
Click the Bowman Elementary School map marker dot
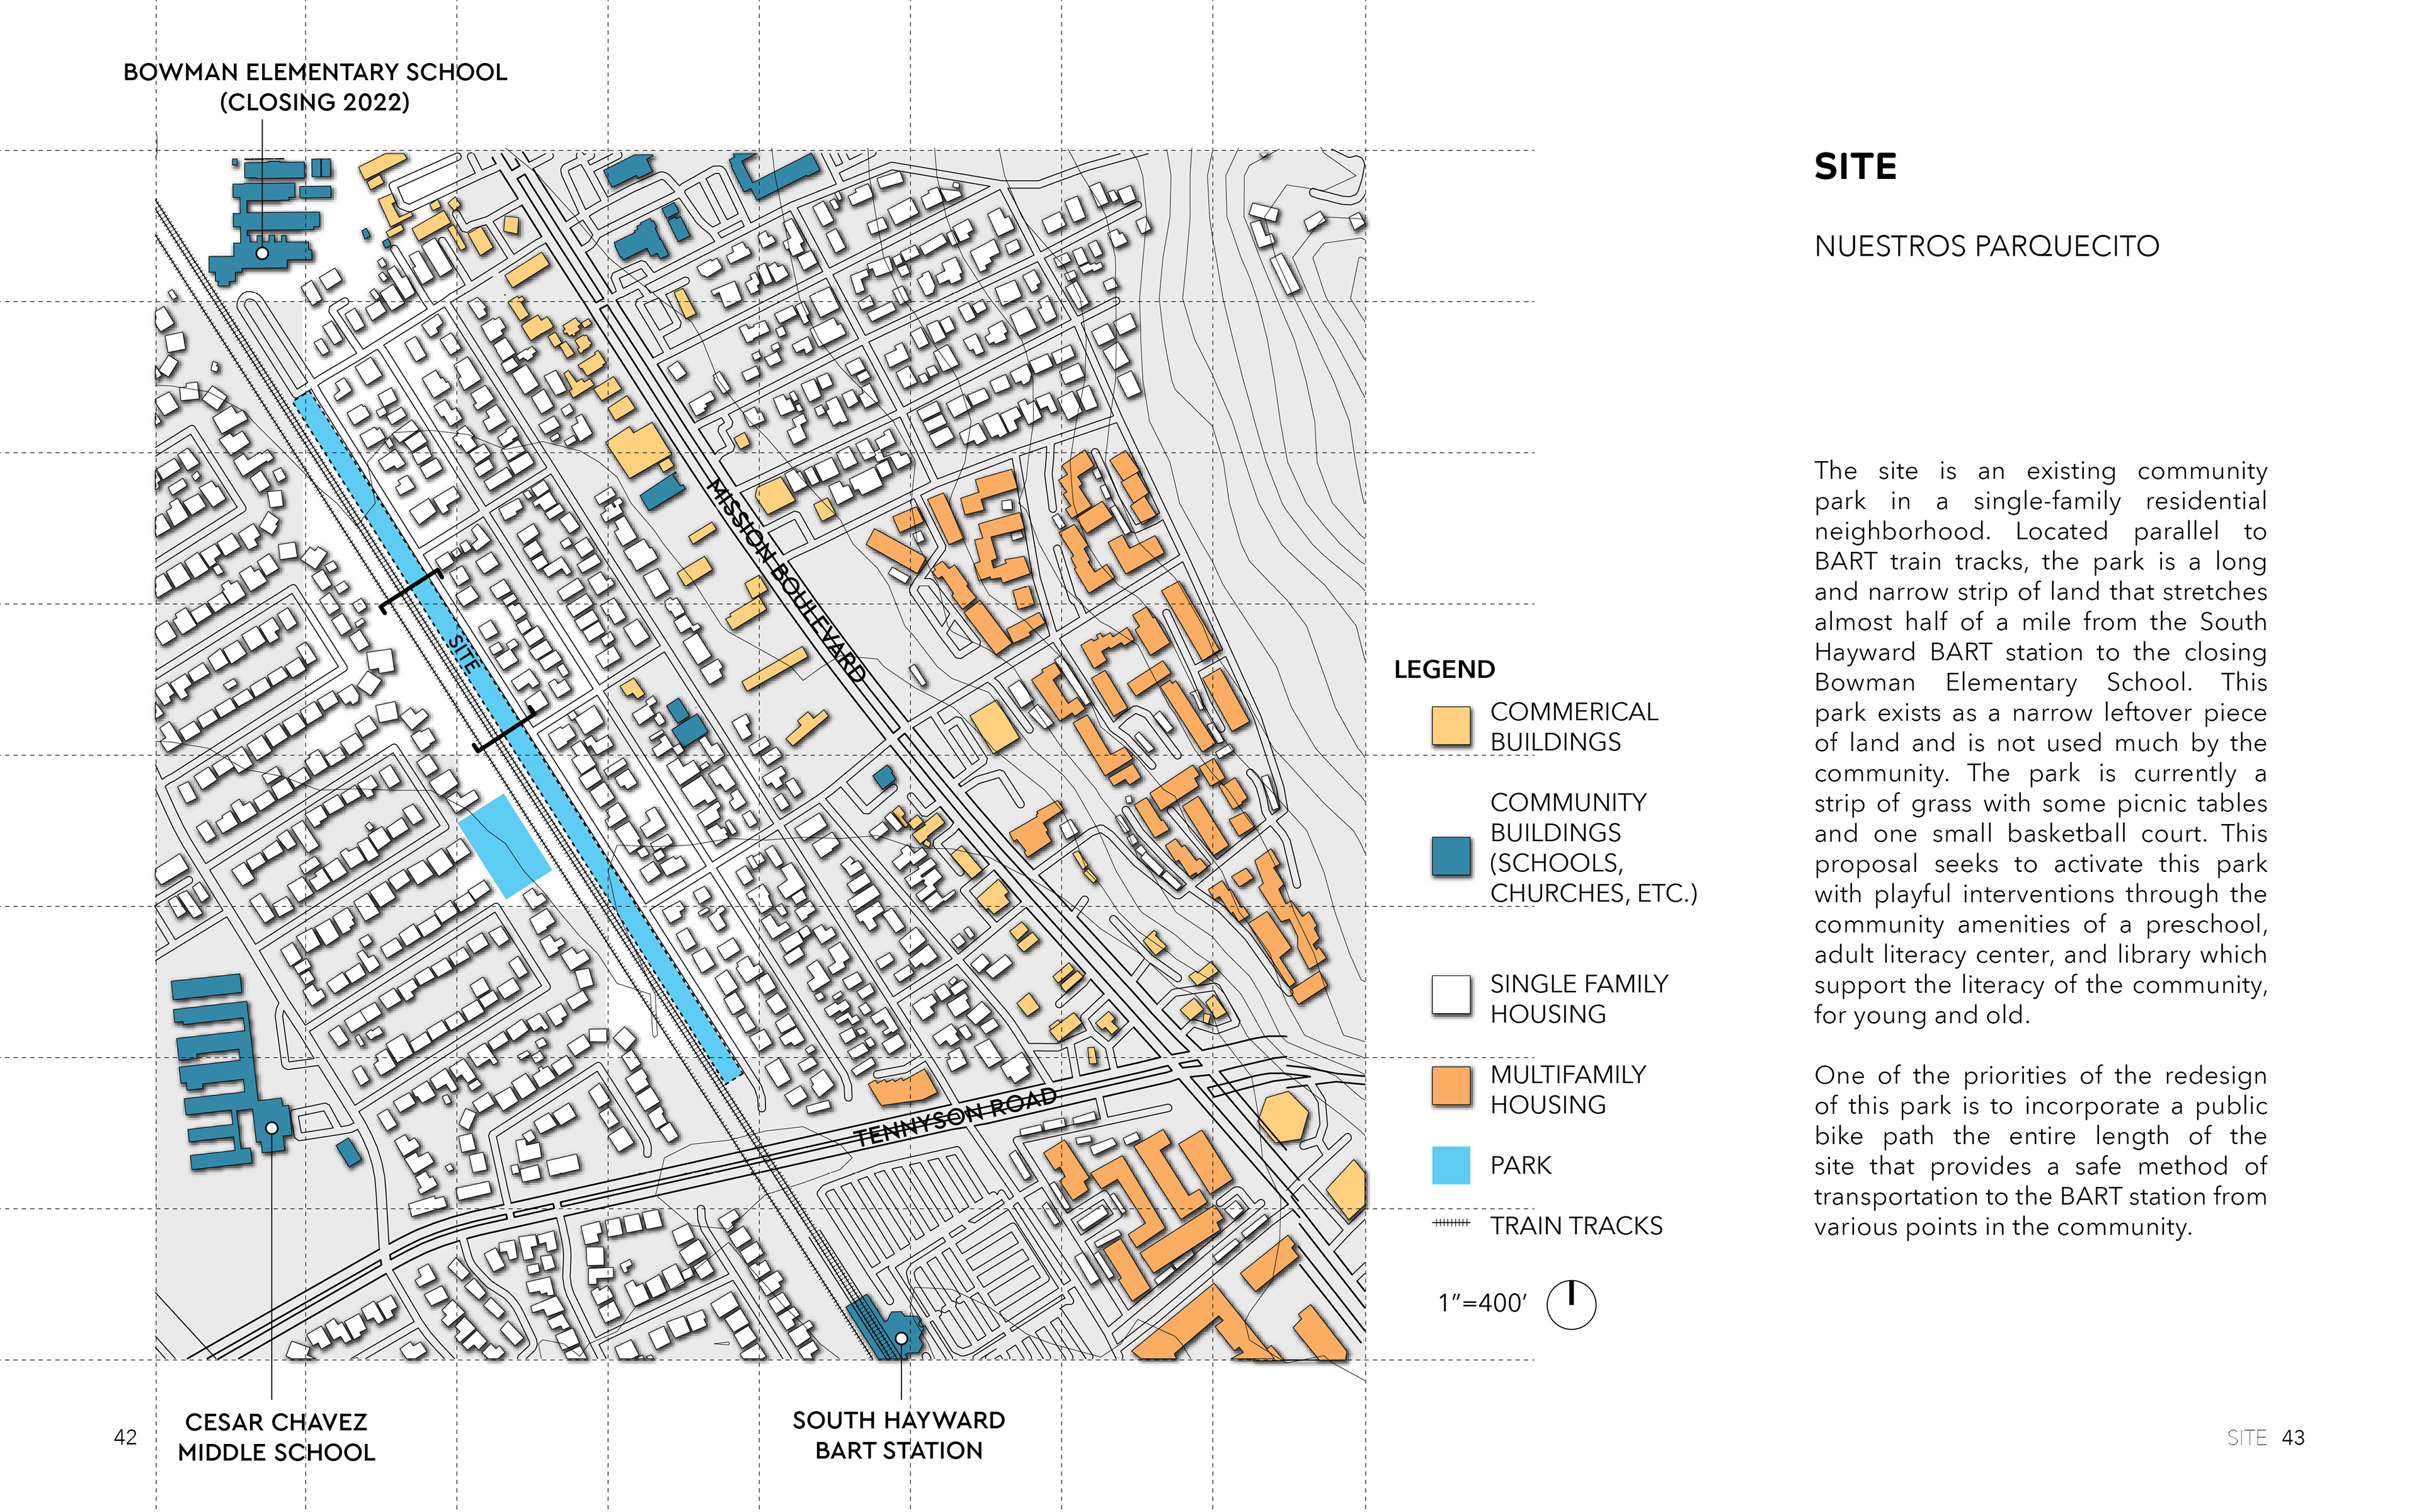click(262, 254)
